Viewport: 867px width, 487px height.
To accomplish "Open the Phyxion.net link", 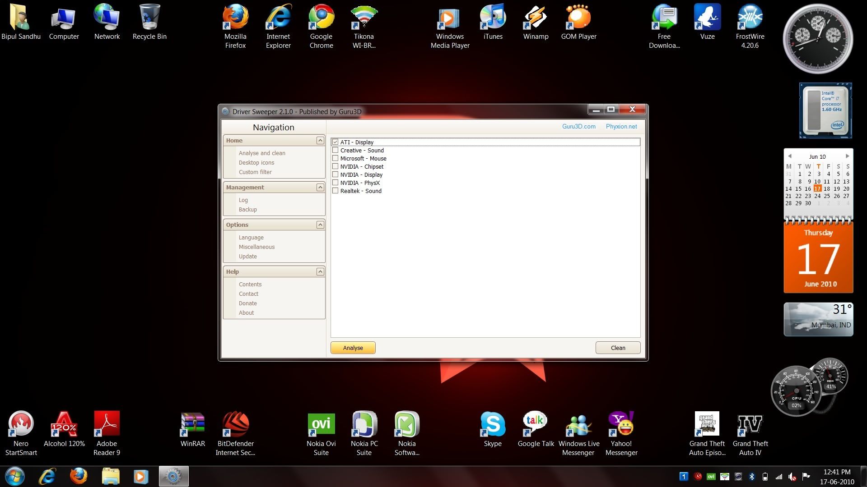I will coord(621,126).
